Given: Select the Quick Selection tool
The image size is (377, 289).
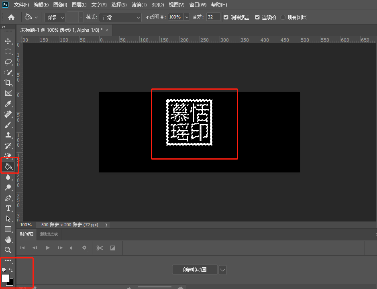Looking at the screenshot, I should (x=8, y=72).
